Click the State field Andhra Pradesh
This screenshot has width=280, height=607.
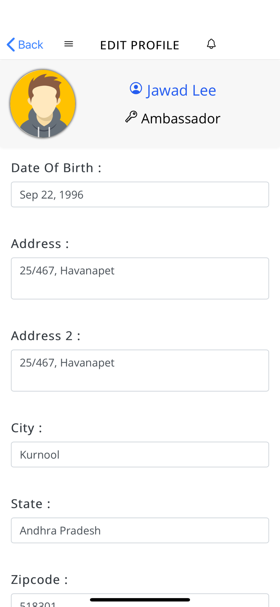[x=140, y=530]
